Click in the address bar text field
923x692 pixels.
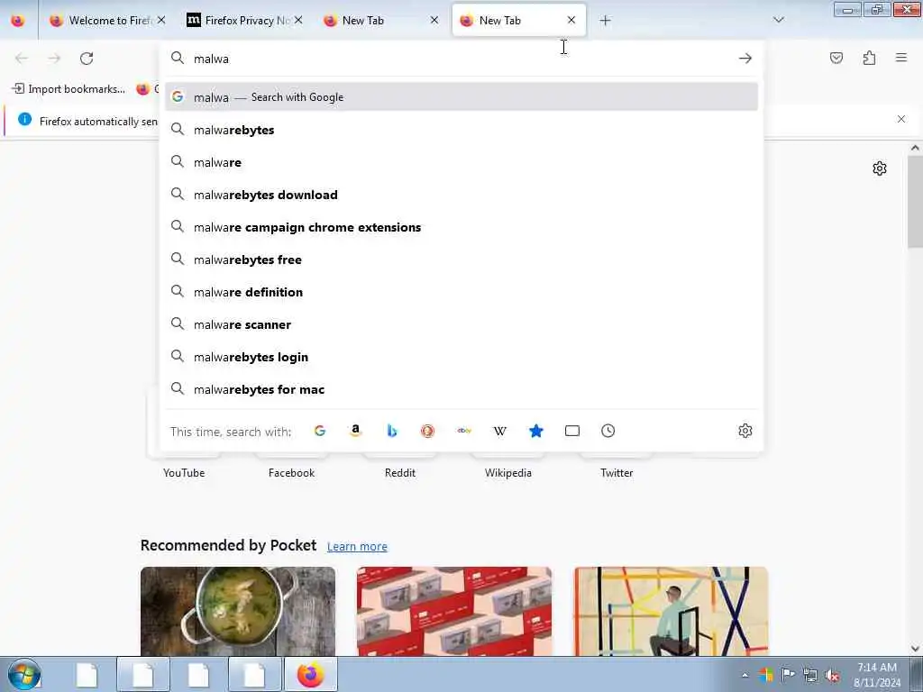462,59
